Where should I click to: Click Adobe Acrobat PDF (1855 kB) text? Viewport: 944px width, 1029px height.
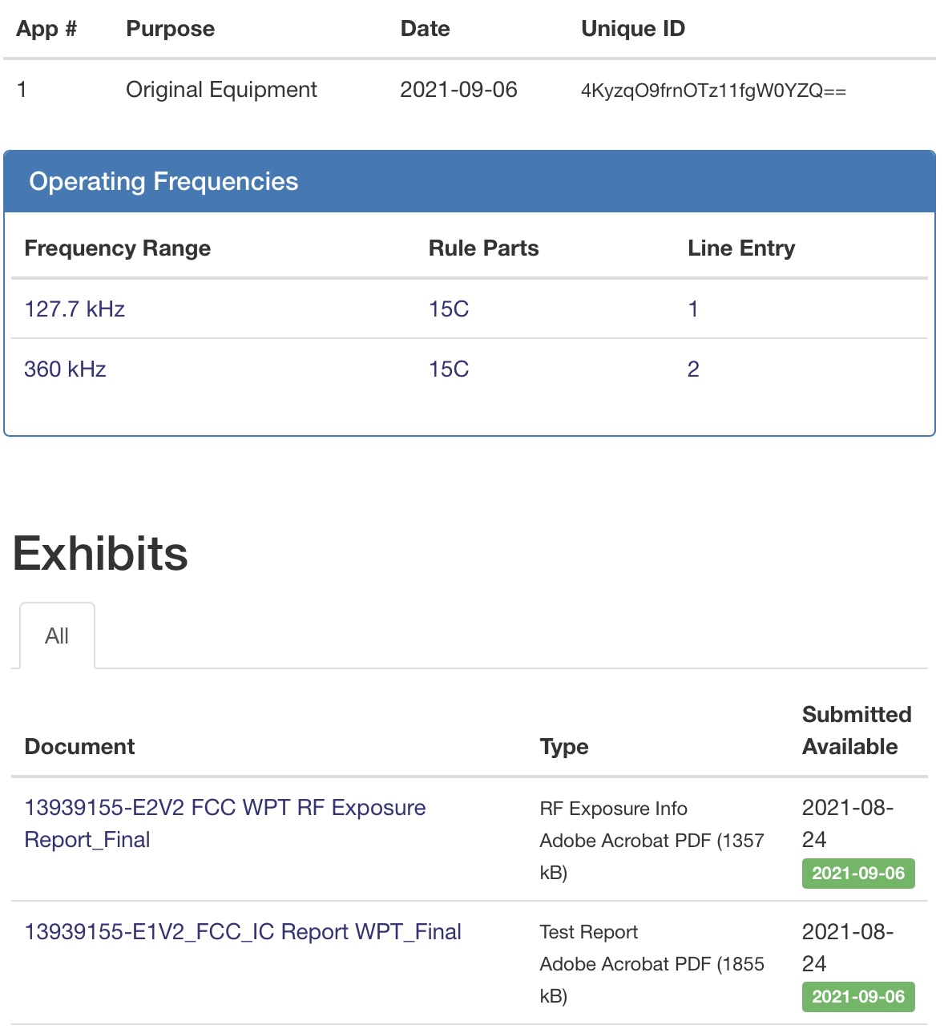652,979
